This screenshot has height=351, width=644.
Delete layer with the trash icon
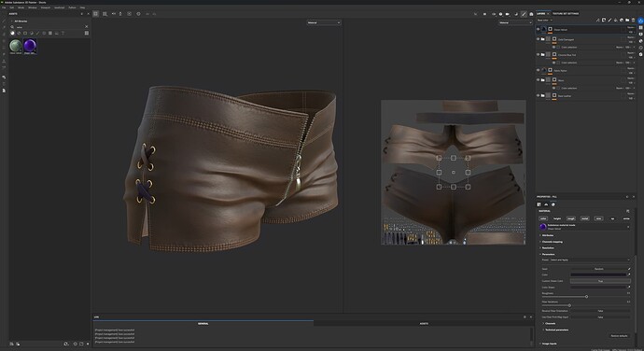click(x=633, y=20)
